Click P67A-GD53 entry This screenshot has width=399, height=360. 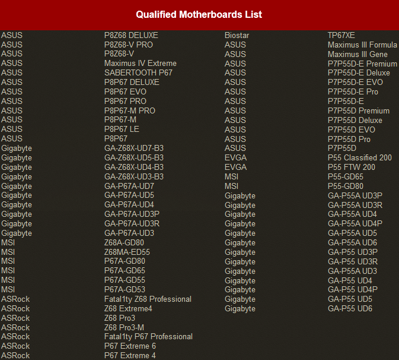[x=125, y=290]
